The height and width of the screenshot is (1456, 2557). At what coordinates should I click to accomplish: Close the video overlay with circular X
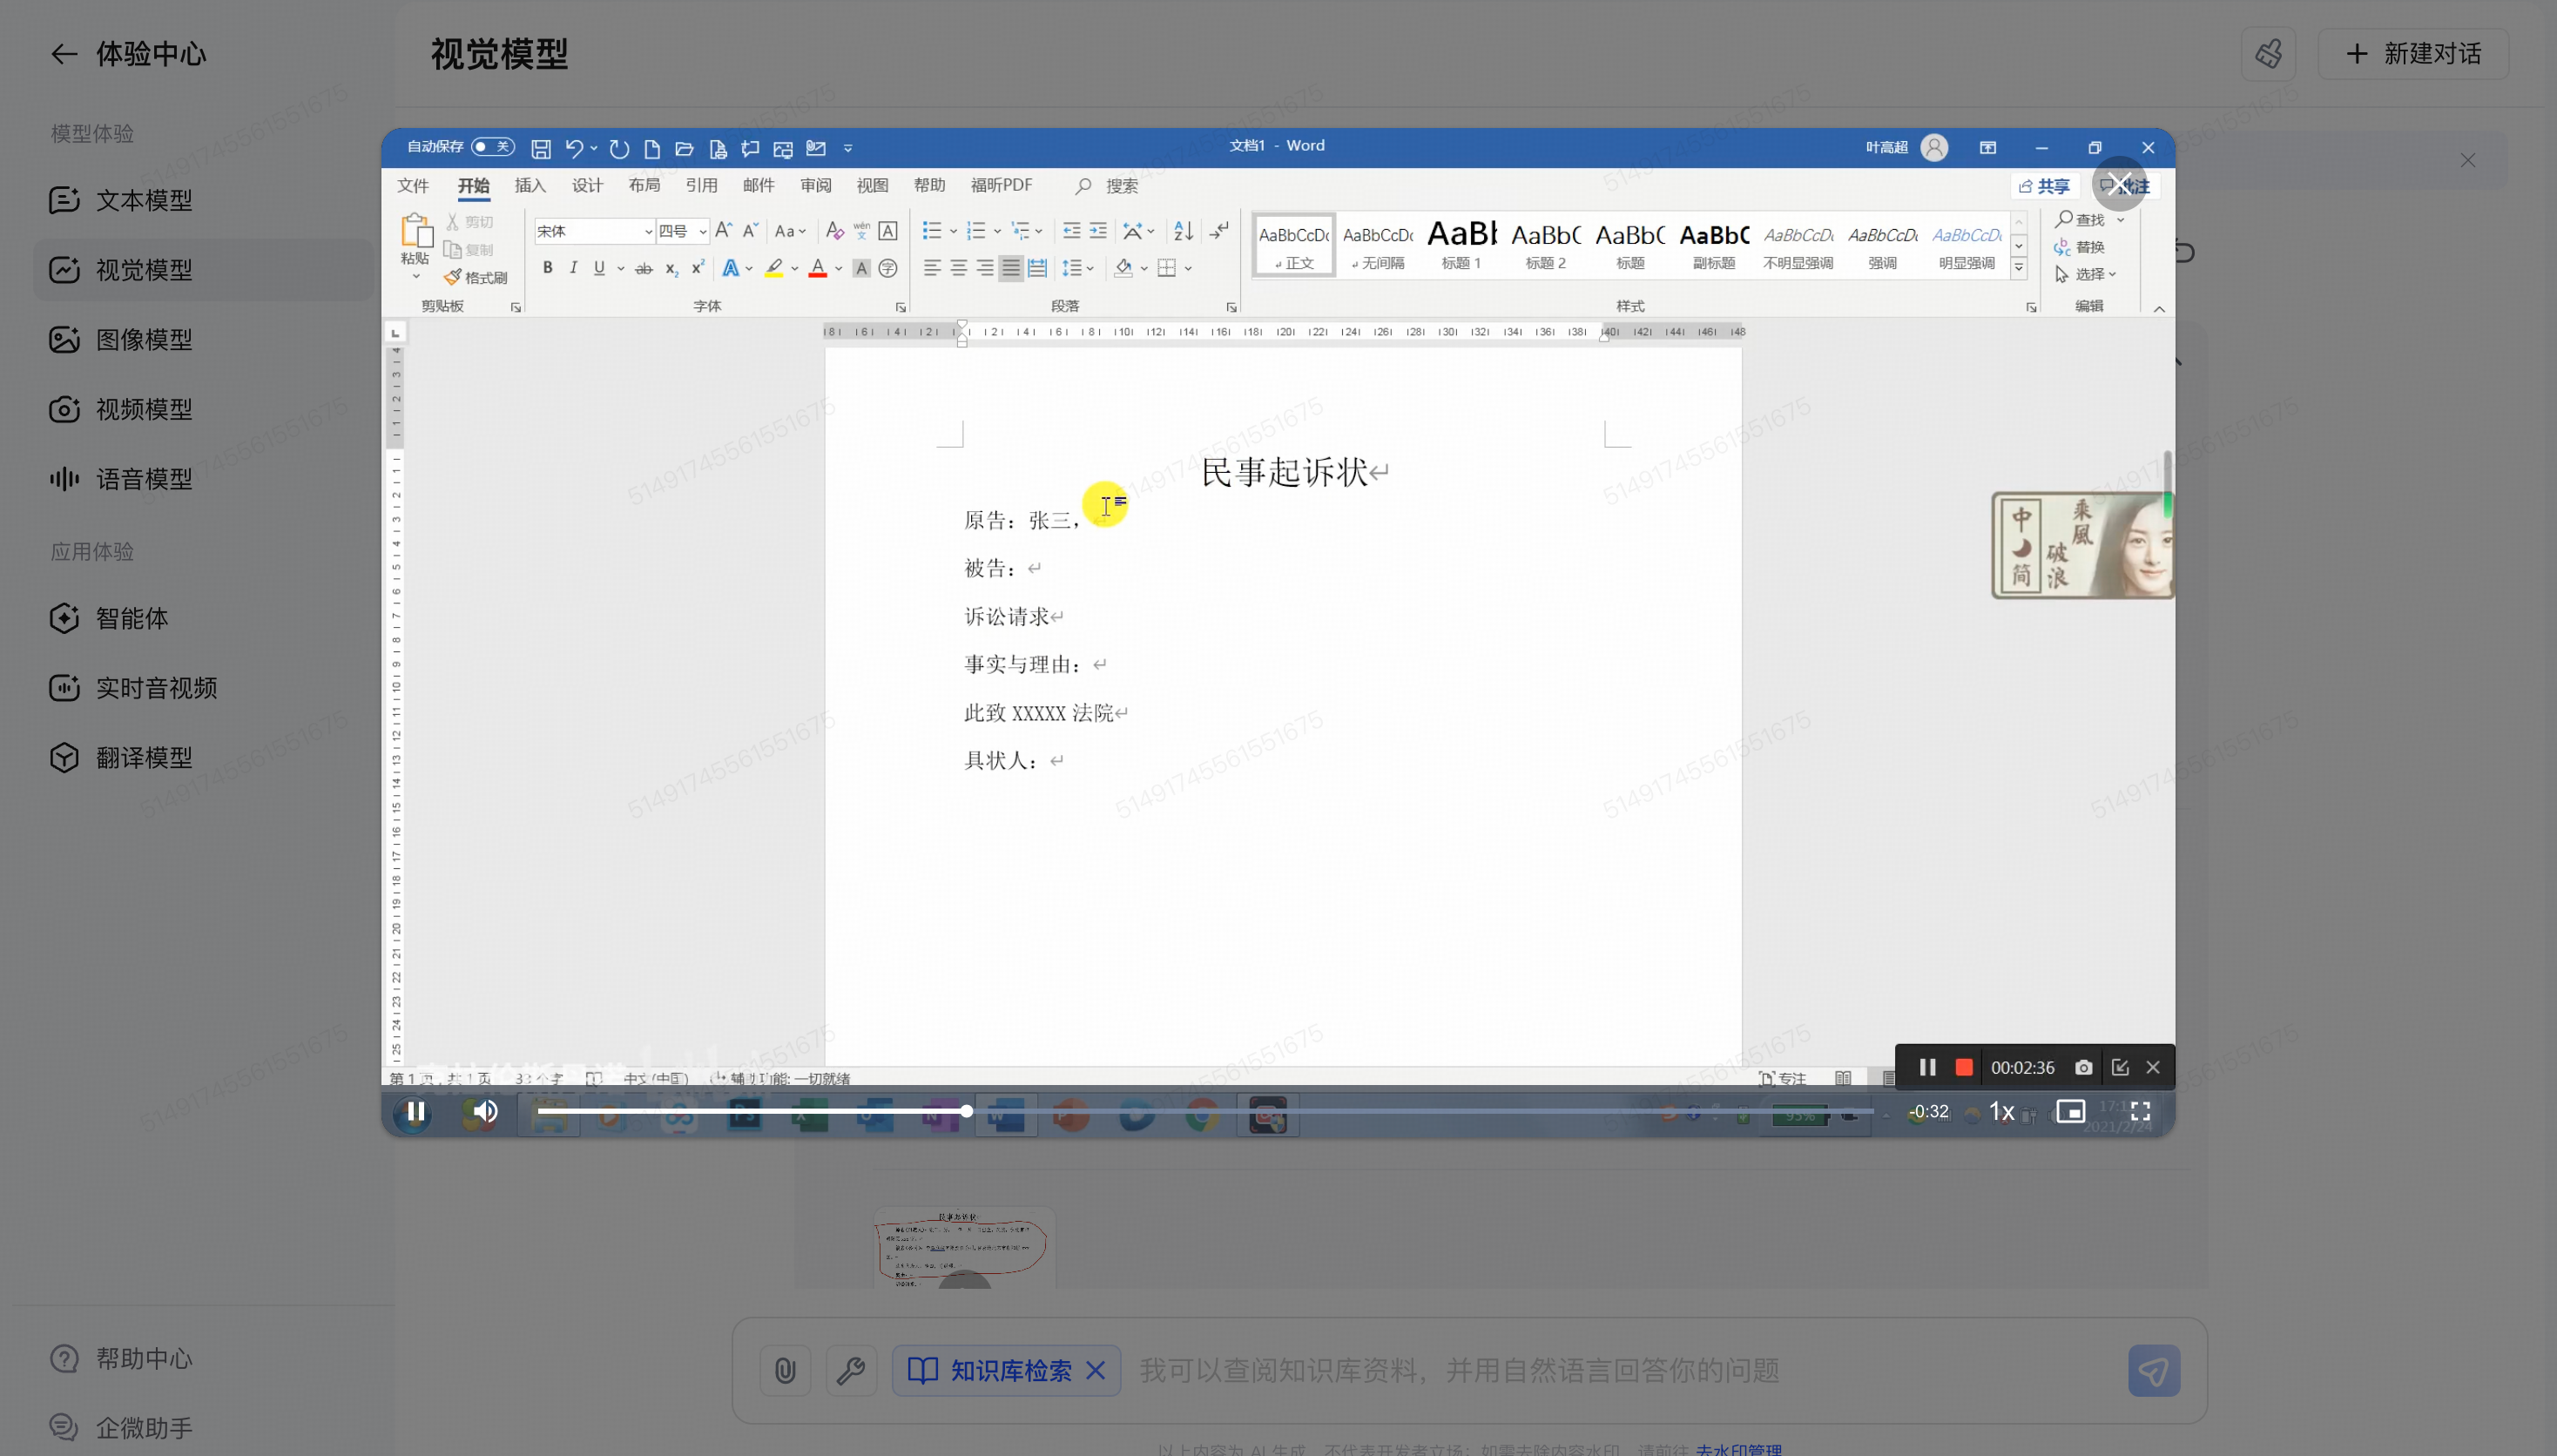tap(2119, 184)
